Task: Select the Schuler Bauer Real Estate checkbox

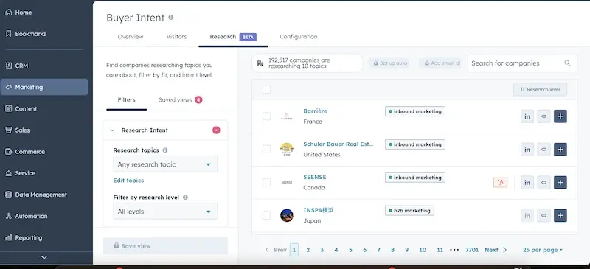Action: [x=266, y=150]
